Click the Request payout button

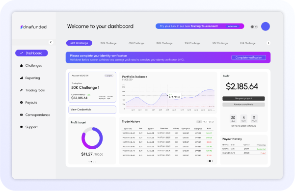tap(243, 98)
